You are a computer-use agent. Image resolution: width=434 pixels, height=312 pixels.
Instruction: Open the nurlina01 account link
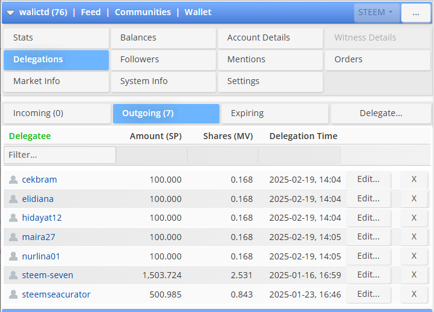[41, 256]
